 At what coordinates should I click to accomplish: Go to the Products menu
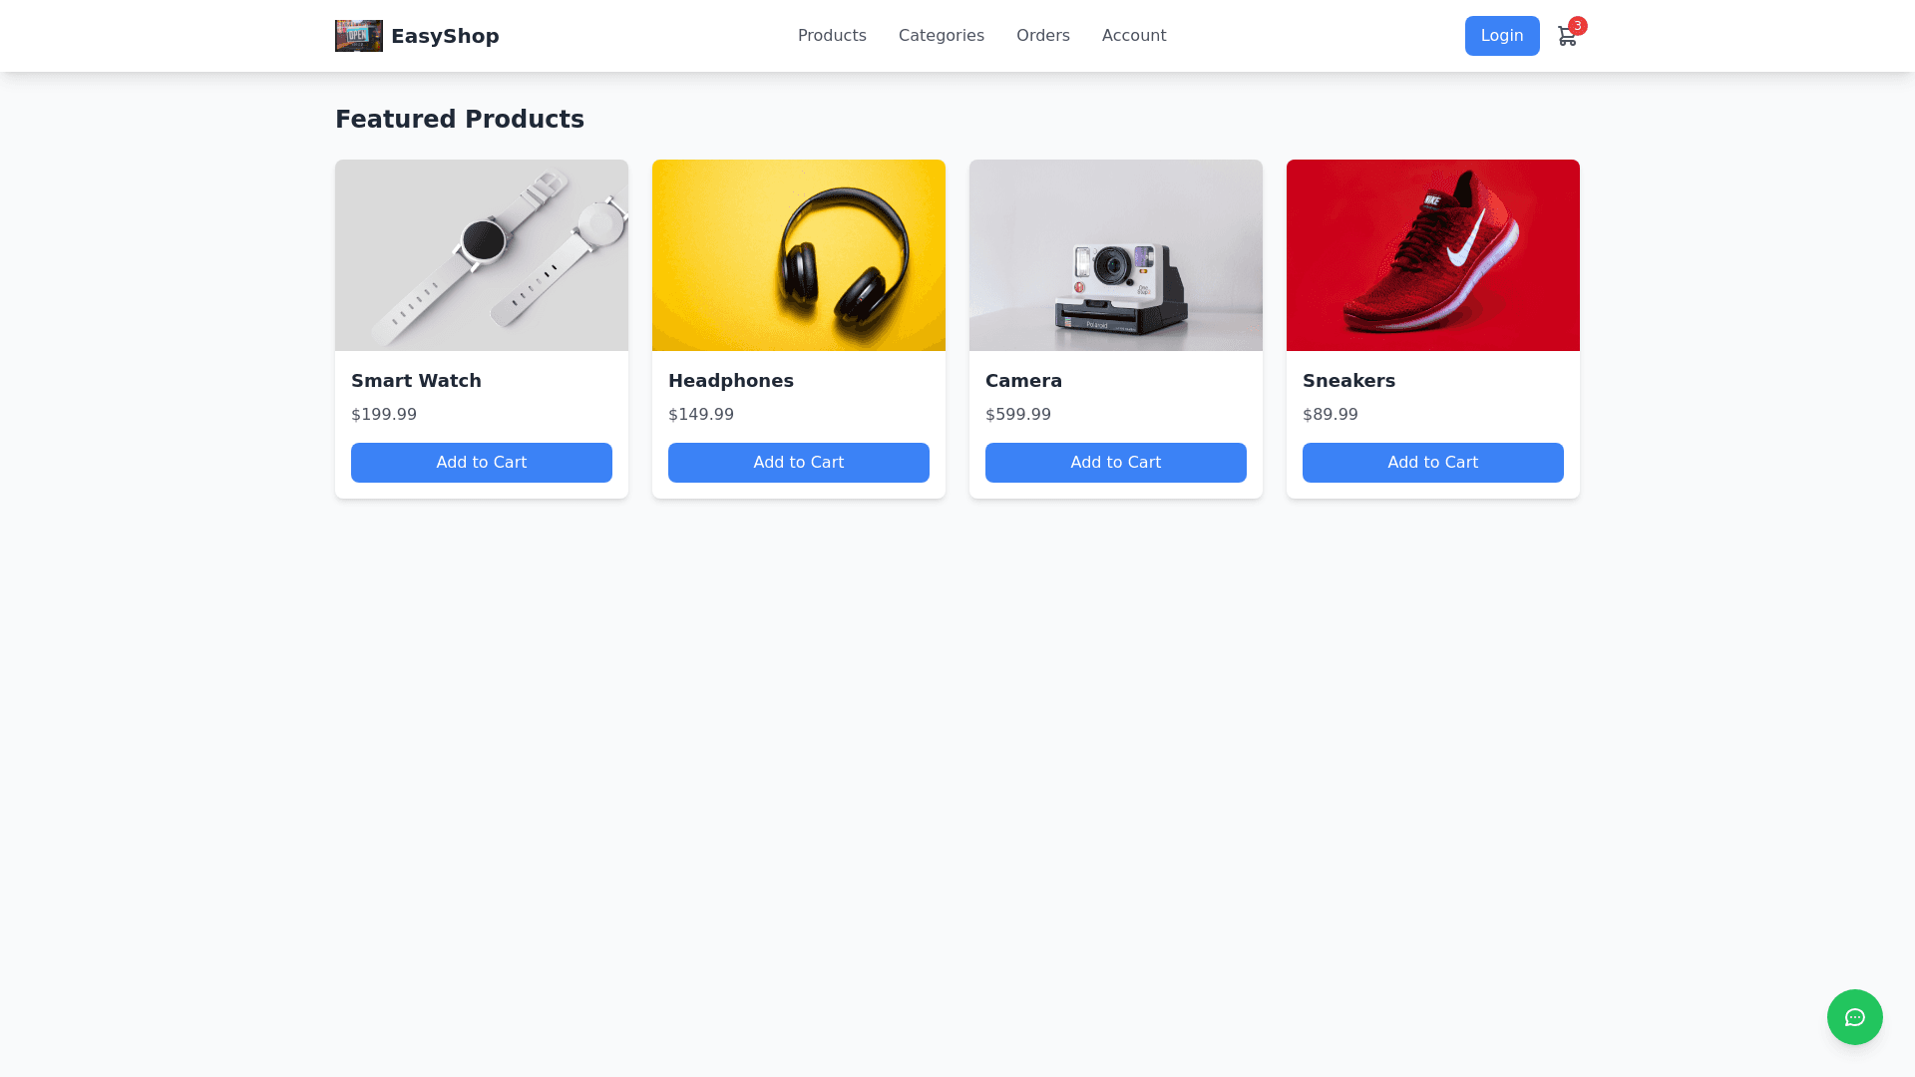tap(832, 36)
